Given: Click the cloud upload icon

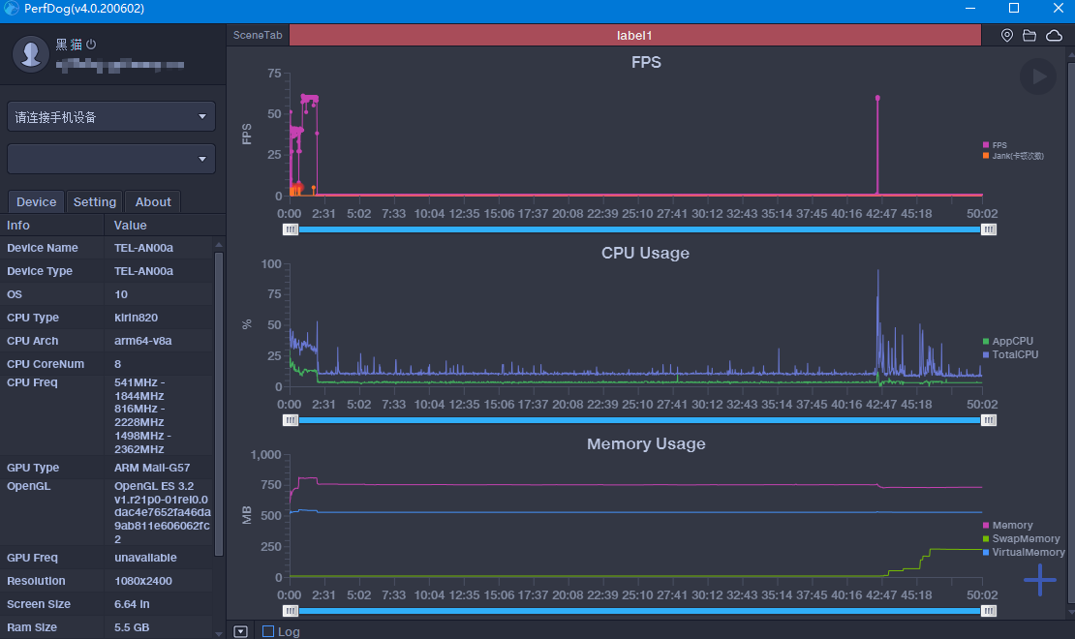Looking at the screenshot, I should pyautogui.click(x=1054, y=36).
